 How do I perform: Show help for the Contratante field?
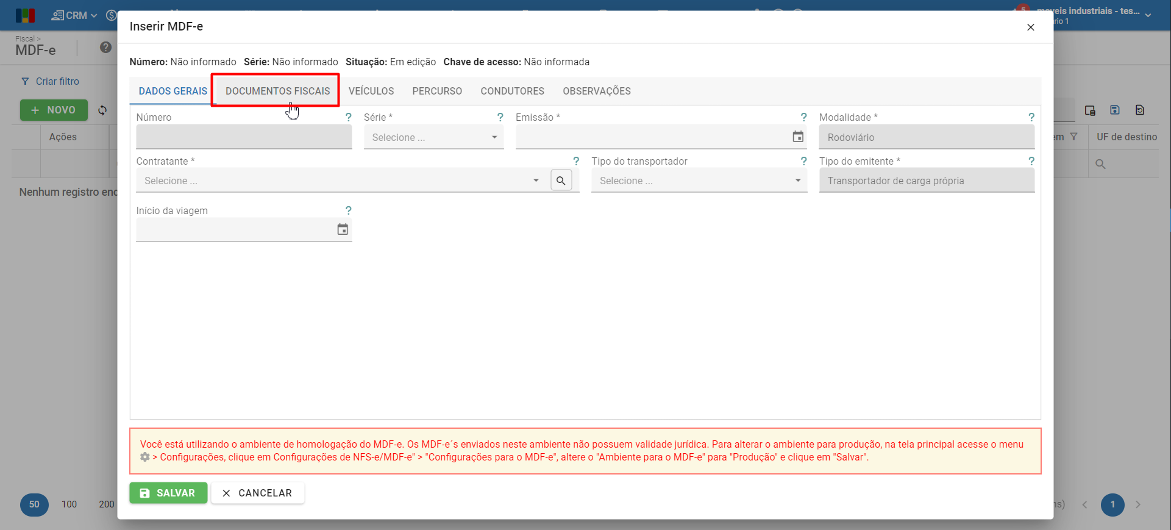(x=576, y=161)
